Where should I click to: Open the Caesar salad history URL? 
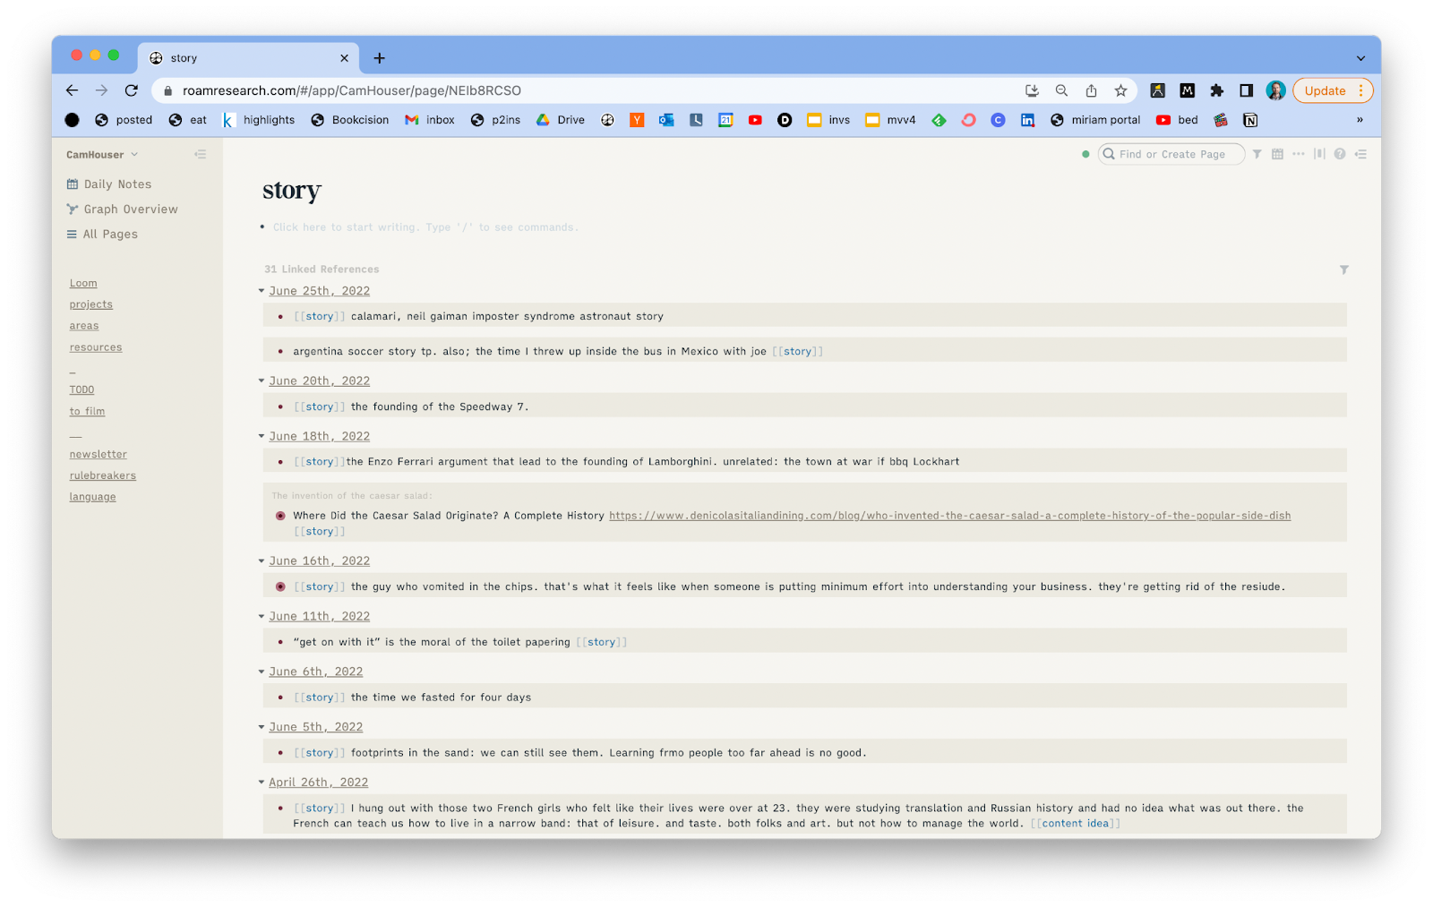[x=949, y=516]
